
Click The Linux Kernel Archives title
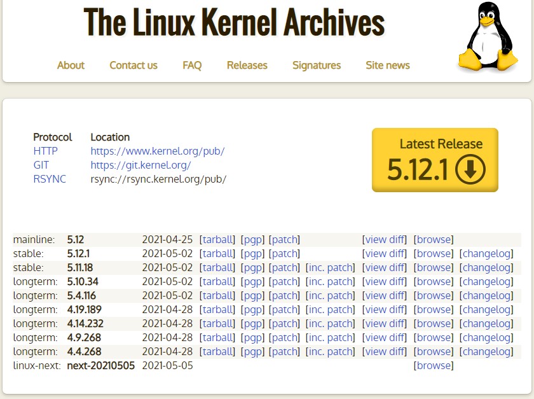click(234, 23)
